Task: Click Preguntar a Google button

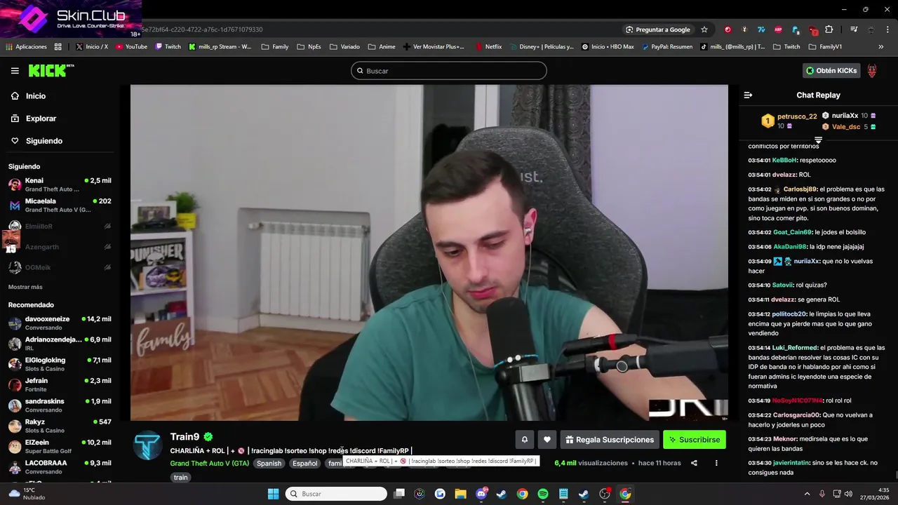Action: pos(658,29)
